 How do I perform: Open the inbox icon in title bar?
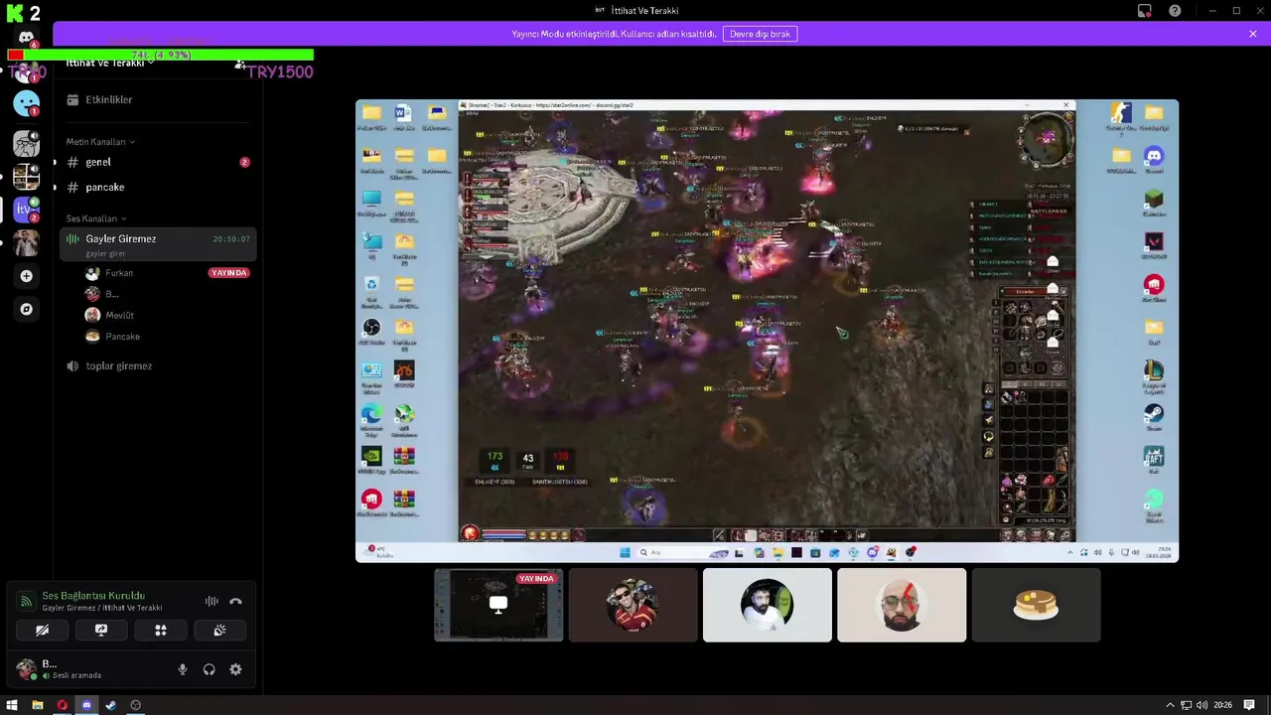[x=1145, y=11]
